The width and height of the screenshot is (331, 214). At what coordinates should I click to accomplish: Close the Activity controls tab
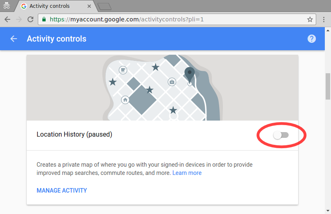click(x=89, y=6)
